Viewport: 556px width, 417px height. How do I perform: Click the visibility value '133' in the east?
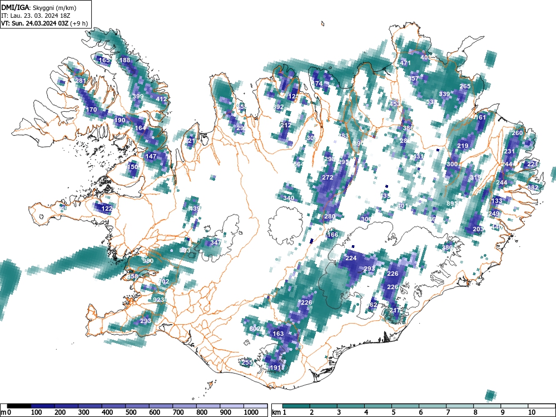497,201
